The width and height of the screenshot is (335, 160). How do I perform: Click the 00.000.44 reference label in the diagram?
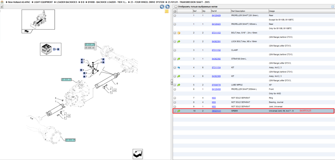(x=90, y=48)
